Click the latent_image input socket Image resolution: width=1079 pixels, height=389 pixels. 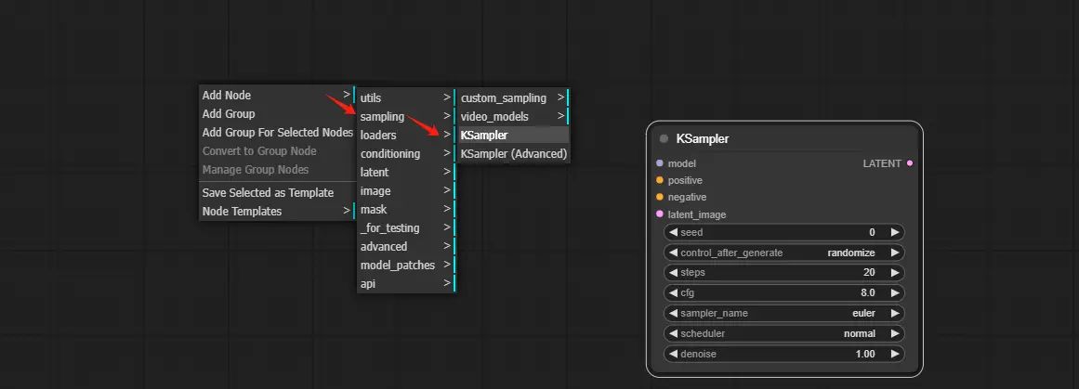(x=660, y=214)
